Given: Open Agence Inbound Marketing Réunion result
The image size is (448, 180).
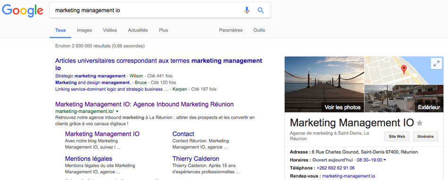Looking at the screenshot, I should pos(144,104).
